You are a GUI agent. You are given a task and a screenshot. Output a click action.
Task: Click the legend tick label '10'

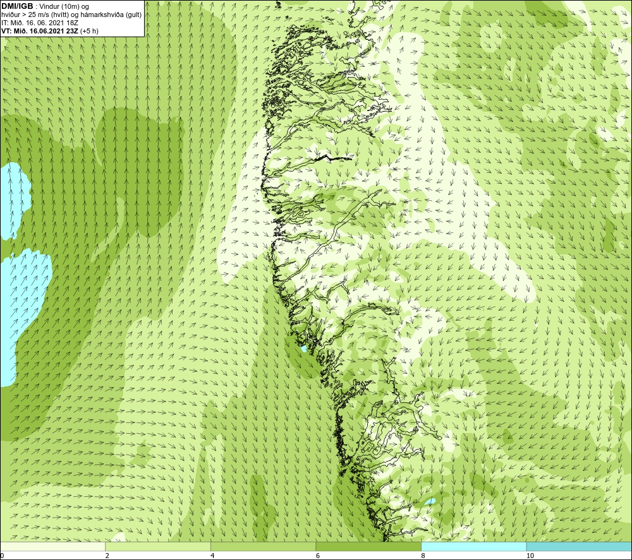(530, 556)
